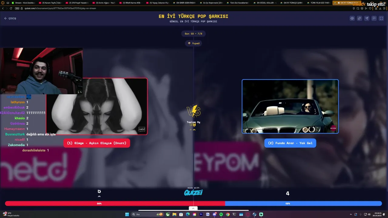Toggle fullscreen with the expand icon
Screen dimensions: 388x218
pyautogui.click(x=381, y=18)
